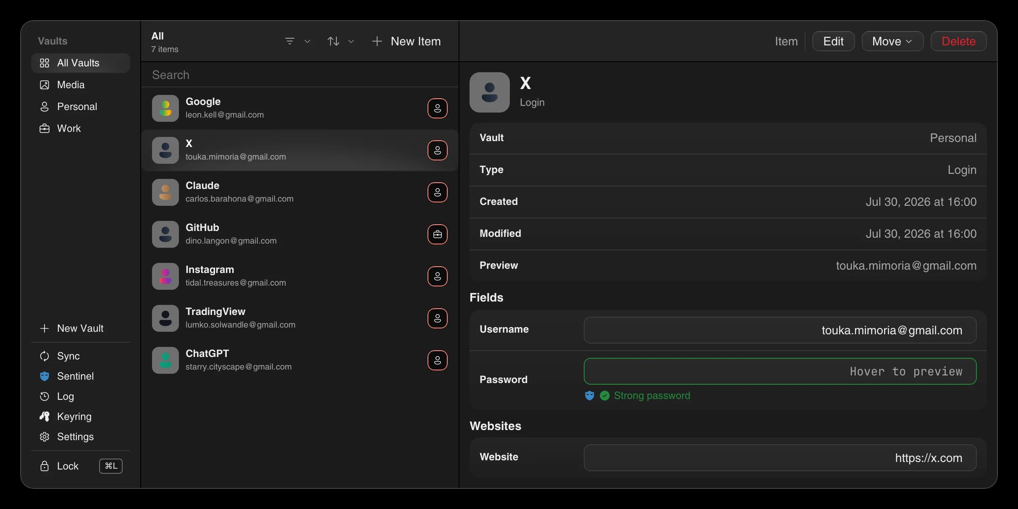The height and width of the screenshot is (509, 1018).
Task: Click the New Item button
Action: (x=407, y=41)
